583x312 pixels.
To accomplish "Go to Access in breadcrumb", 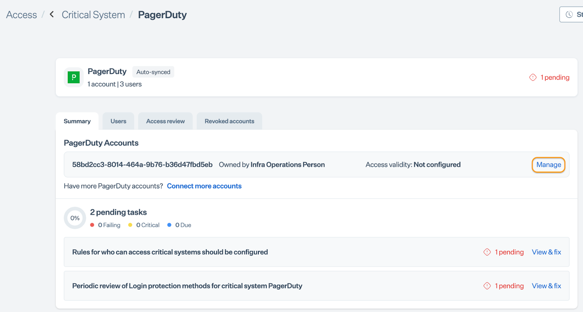I will pos(21,15).
